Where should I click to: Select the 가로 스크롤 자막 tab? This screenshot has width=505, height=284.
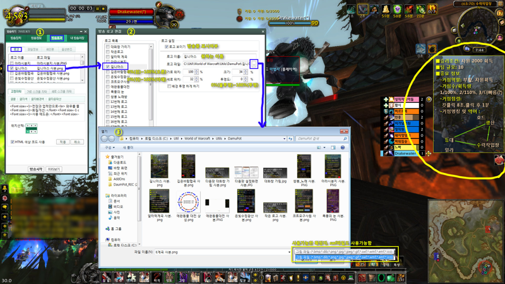click(37, 92)
